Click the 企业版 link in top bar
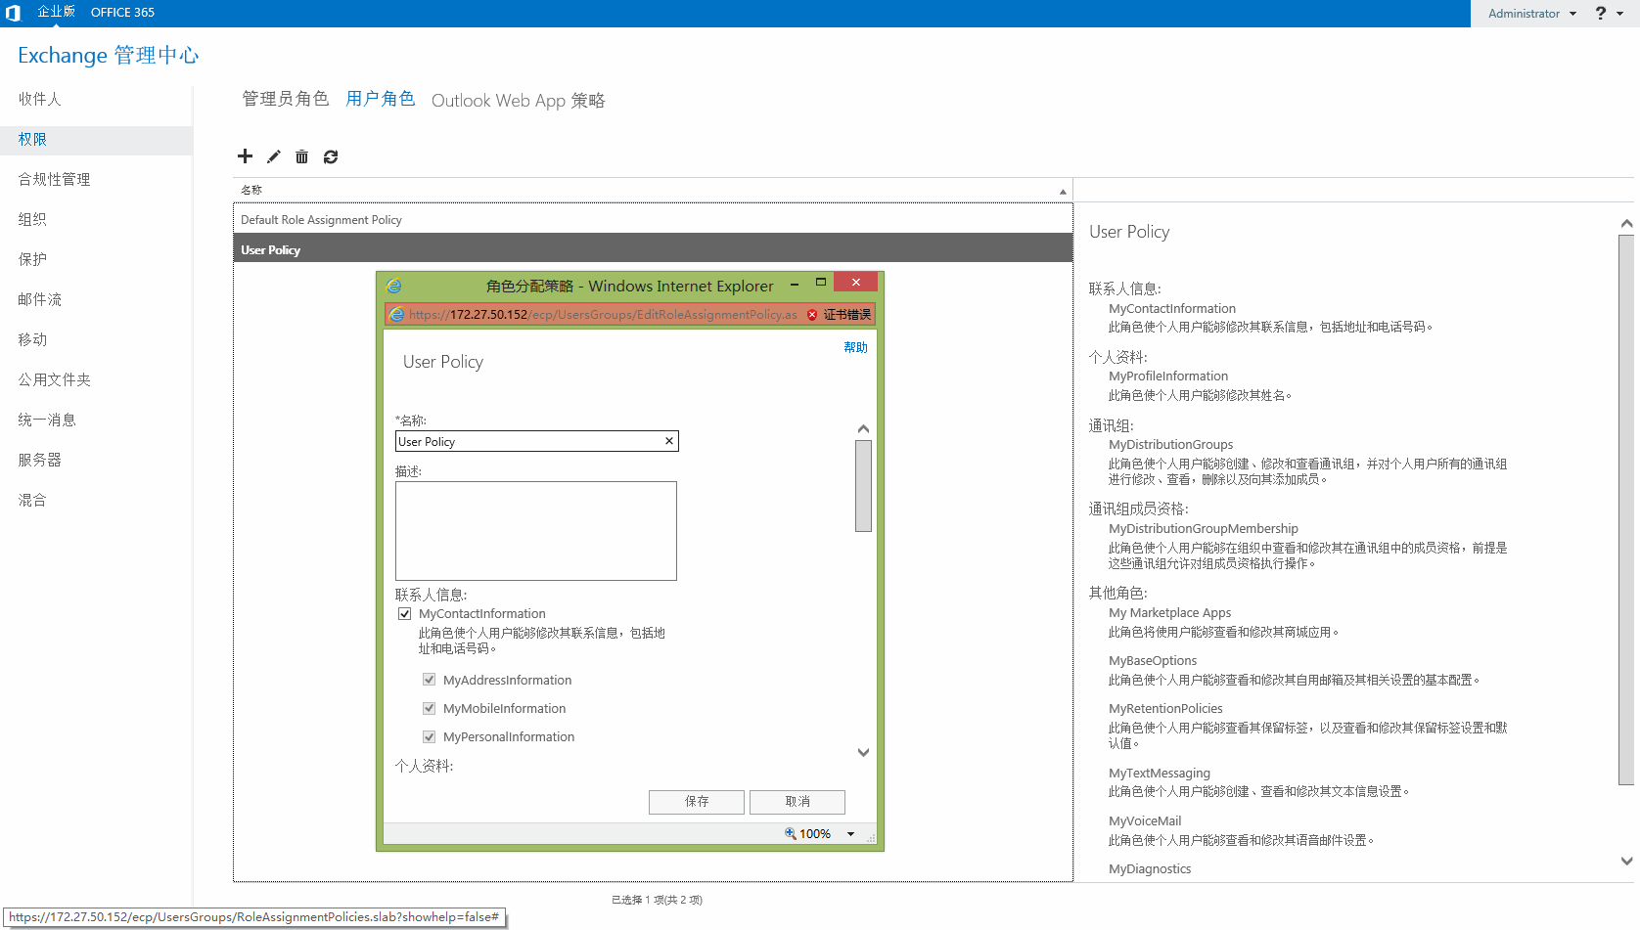1640x930 pixels. pyautogui.click(x=57, y=12)
